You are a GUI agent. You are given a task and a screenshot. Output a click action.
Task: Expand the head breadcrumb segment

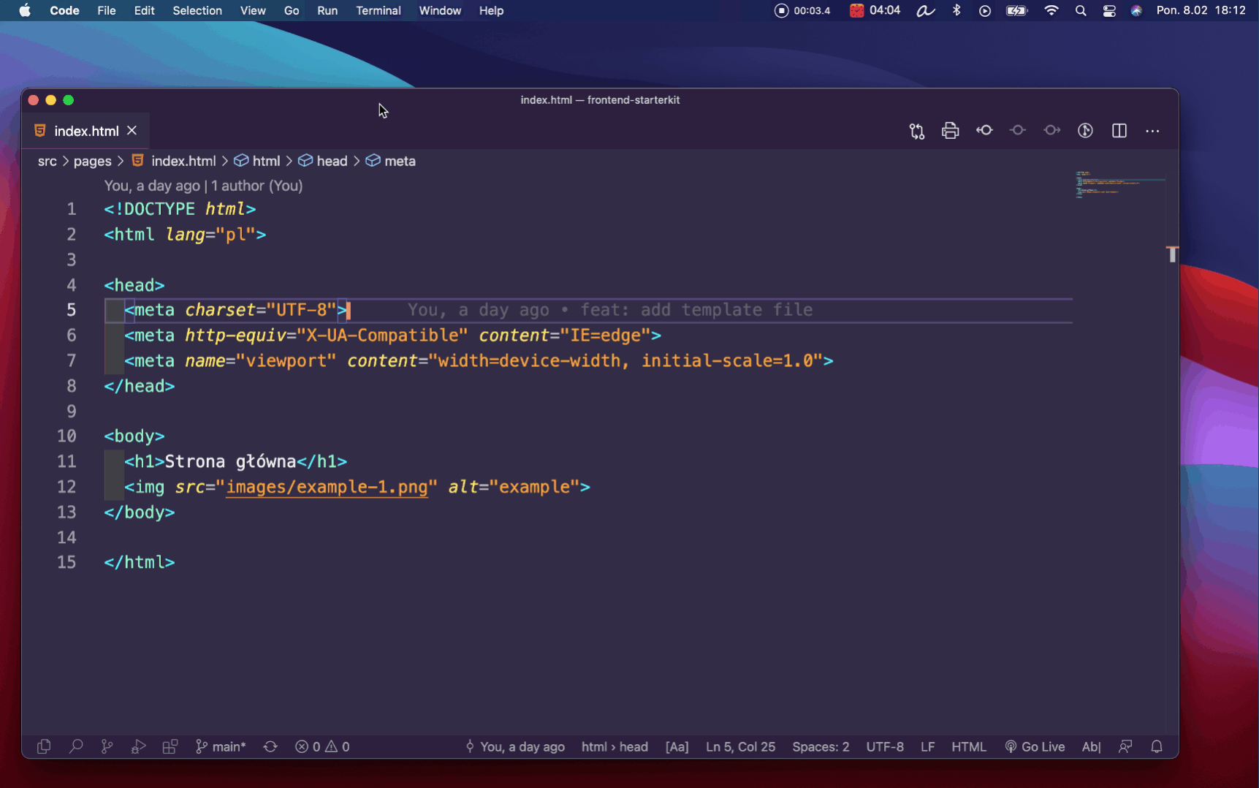point(332,161)
